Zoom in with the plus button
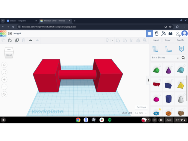Screen dimensions: 188x141 [x=4, y=79]
